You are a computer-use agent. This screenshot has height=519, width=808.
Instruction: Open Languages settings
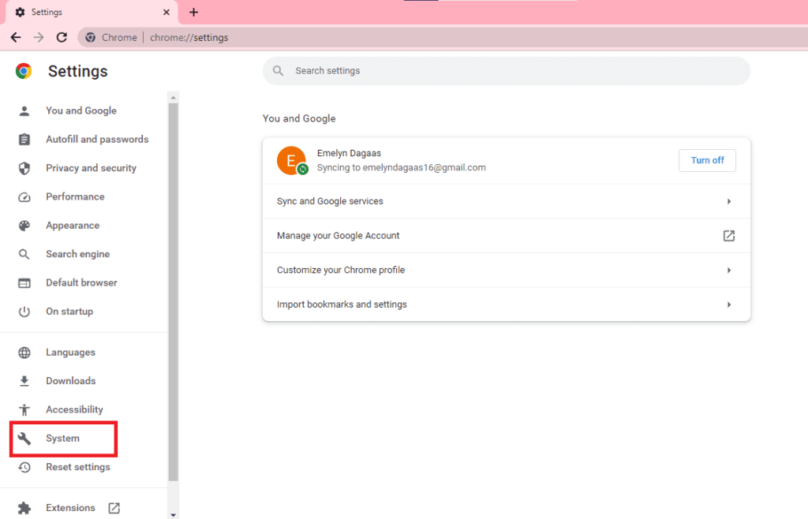[x=70, y=352]
